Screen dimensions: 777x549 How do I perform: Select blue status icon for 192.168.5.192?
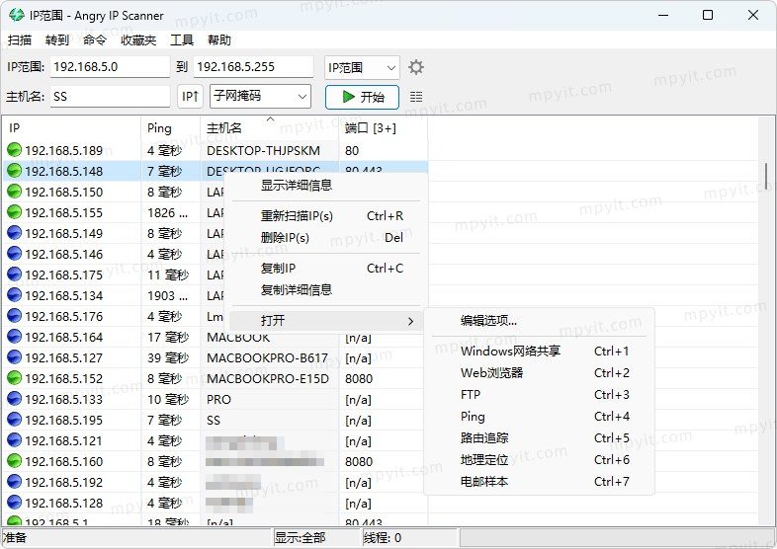15,482
